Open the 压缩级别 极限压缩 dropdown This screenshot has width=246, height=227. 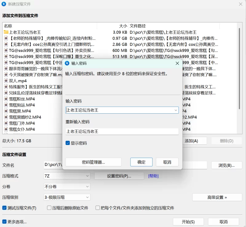tap(87, 197)
